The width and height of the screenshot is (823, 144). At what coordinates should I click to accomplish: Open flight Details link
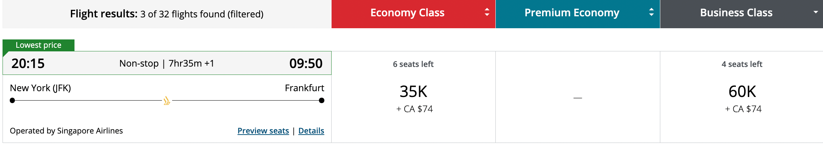[x=311, y=131]
